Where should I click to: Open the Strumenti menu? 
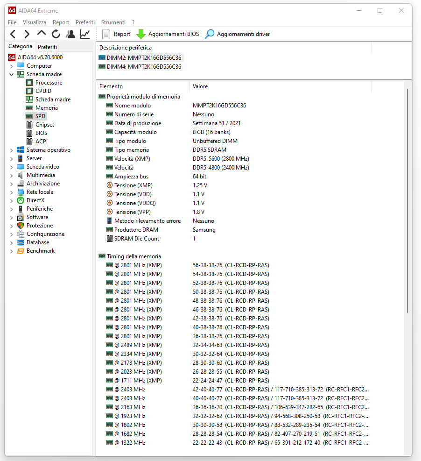[113, 22]
